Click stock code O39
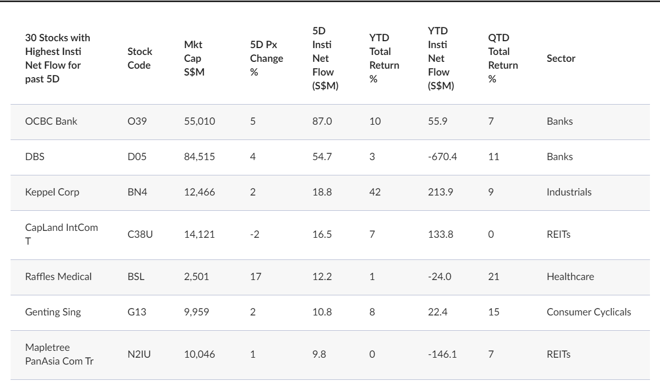 coord(137,122)
